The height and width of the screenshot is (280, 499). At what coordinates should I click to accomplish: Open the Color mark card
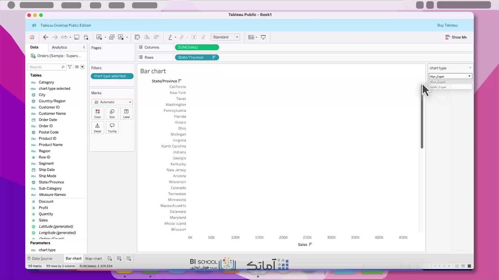pyautogui.click(x=97, y=114)
